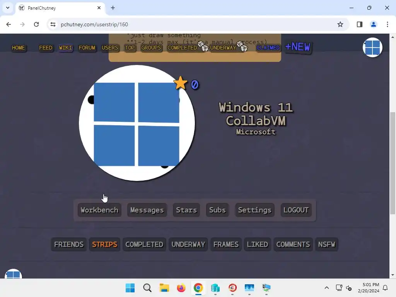
Task: Switch to the FRAMES tab
Action: pyautogui.click(x=226, y=244)
